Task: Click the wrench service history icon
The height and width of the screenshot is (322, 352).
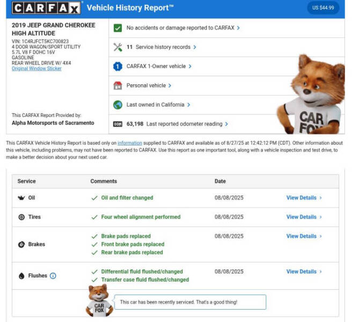Action: click(x=118, y=47)
